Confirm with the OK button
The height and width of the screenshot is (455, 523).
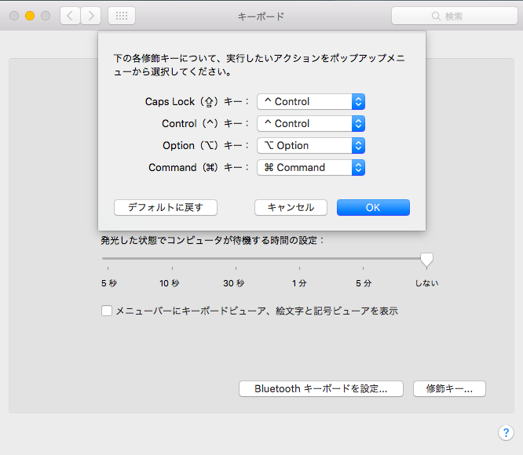pos(373,208)
